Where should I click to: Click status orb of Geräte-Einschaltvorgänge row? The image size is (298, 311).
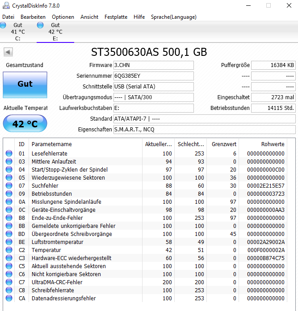(x=9, y=210)
